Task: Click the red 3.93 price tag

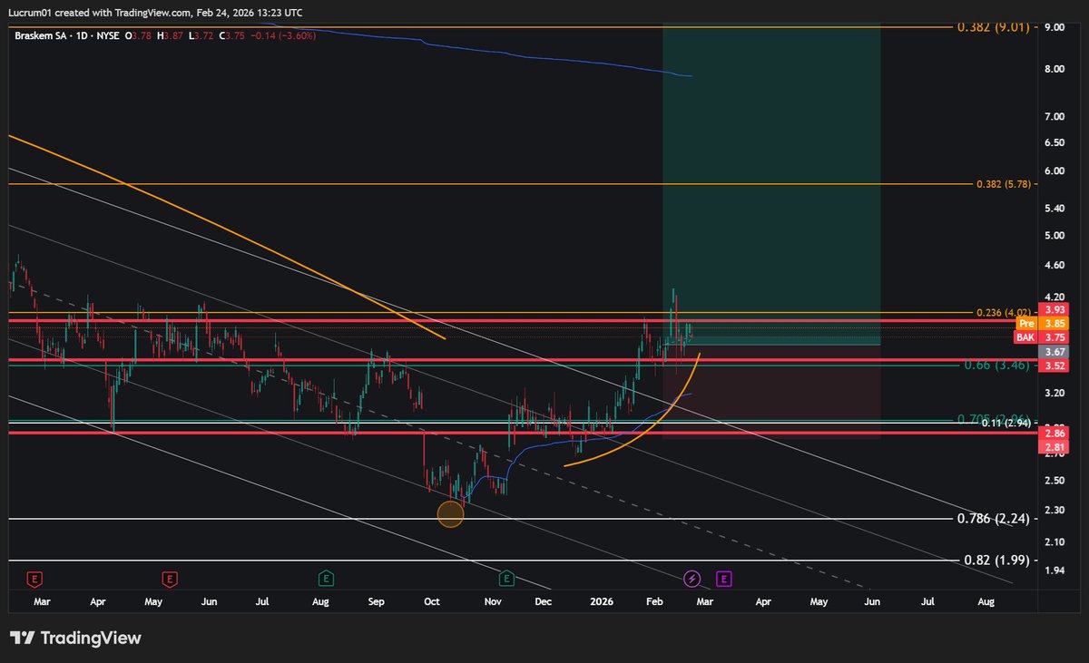Action: pyautogui.click(x=1055, y=309)
